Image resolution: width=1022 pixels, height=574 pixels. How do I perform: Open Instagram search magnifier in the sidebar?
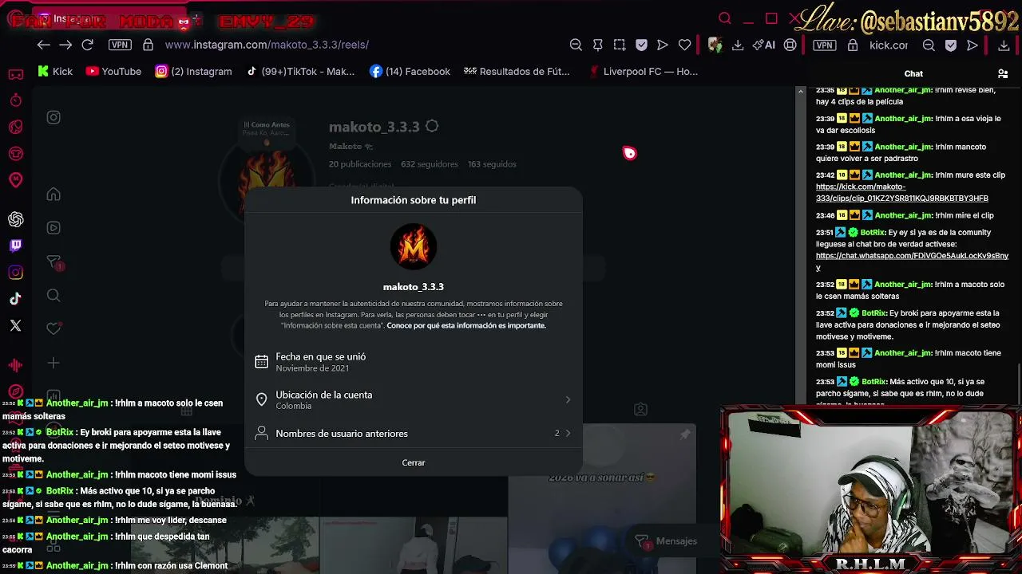click(53, 296)
